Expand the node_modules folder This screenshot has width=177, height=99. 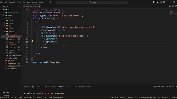click(4, 13)
